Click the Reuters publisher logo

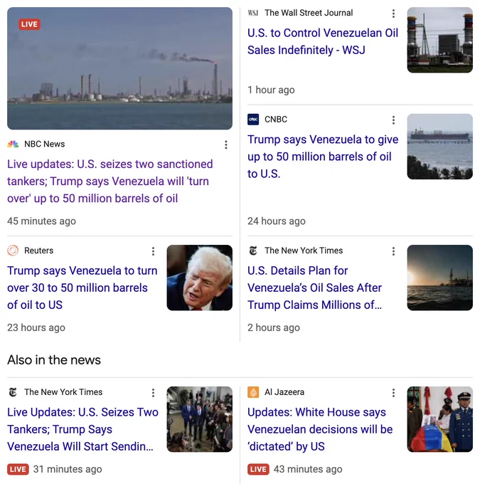click(13, 251)
